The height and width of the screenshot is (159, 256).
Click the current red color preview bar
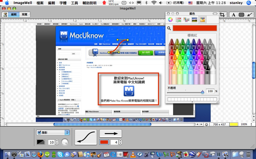[195, 28]
